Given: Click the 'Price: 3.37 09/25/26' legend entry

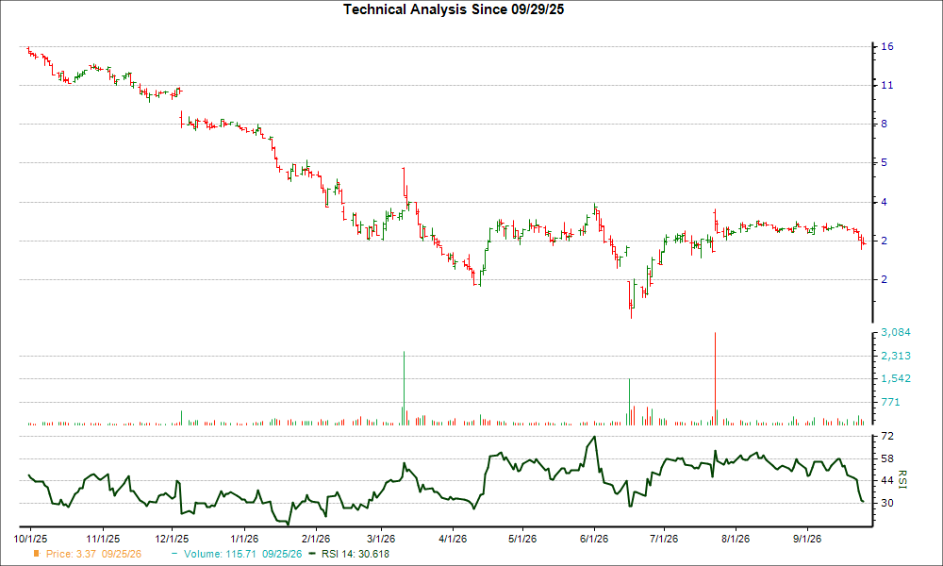Looking at the screenshot, I should click(93, 554).
